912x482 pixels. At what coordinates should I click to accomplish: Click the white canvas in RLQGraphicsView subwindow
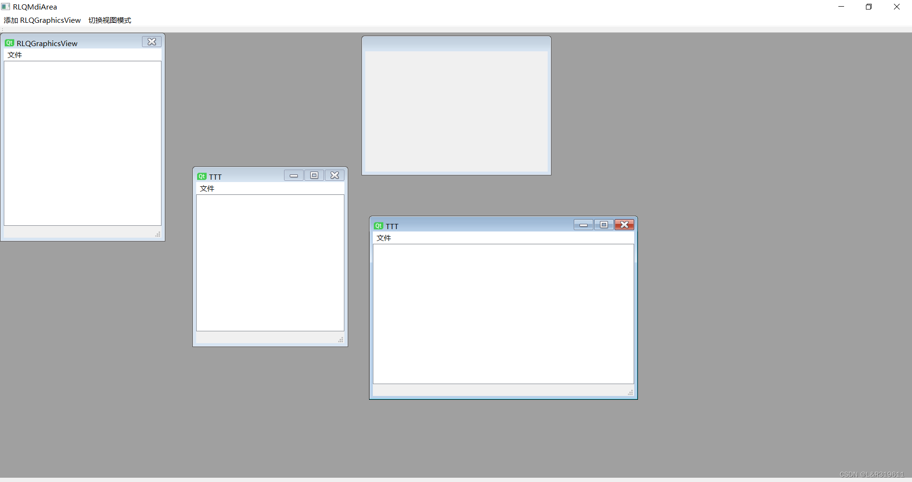click(83, 143)
